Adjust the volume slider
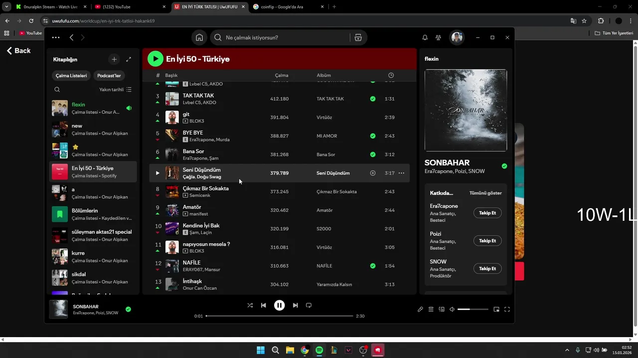Screen dimensions: 638x358 tap(473, 309)
